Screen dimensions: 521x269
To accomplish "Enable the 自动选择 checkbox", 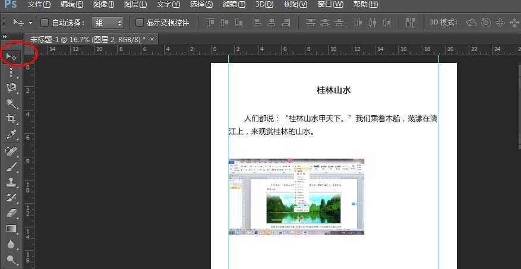I will 45,23.
